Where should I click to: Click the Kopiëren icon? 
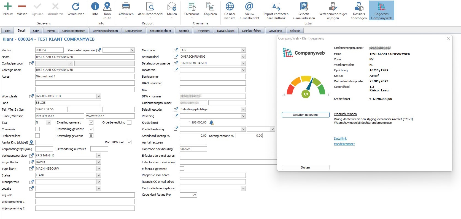pyautogui.click(x=210, y=6)
